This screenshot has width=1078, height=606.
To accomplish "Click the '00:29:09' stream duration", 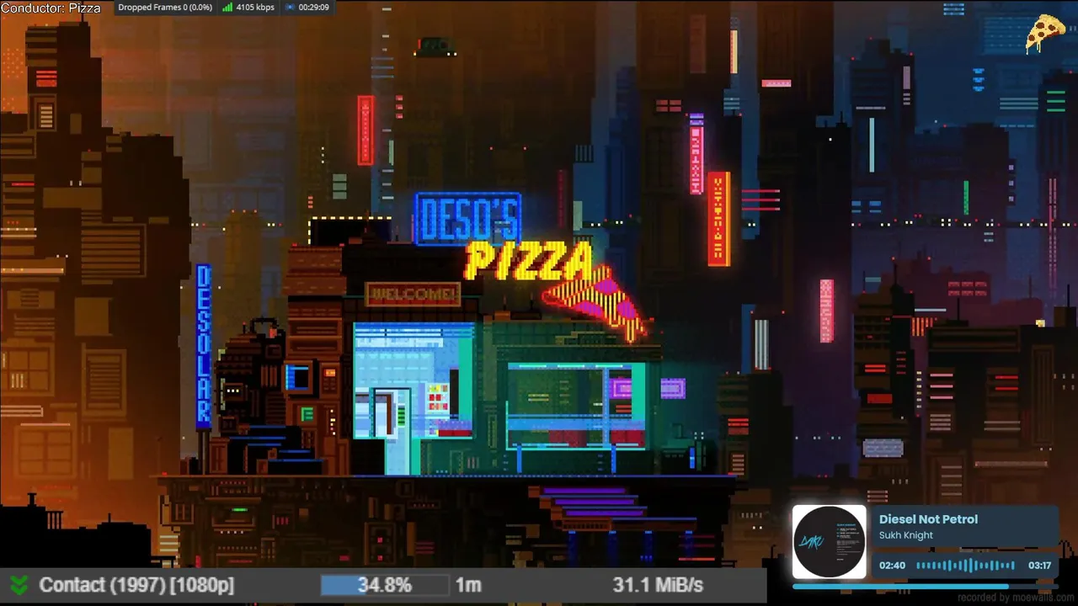I will pos(314,8).
